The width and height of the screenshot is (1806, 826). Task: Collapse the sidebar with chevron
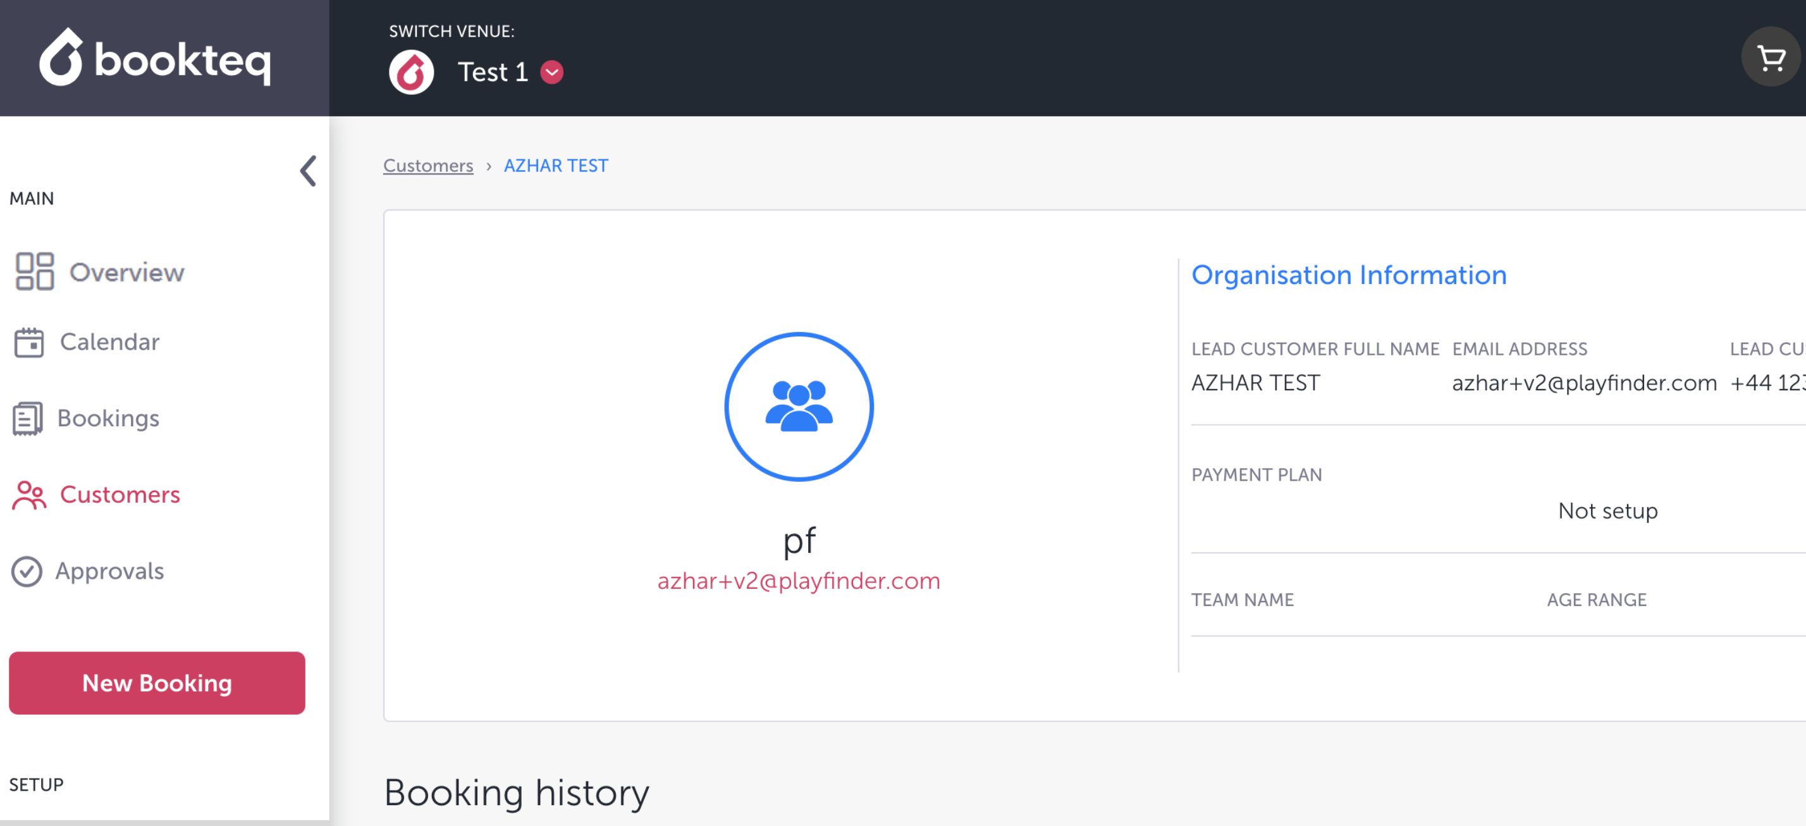(308, 170)
